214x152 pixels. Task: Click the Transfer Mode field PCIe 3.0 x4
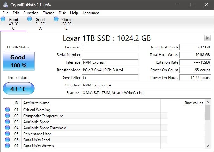(110, 70)
